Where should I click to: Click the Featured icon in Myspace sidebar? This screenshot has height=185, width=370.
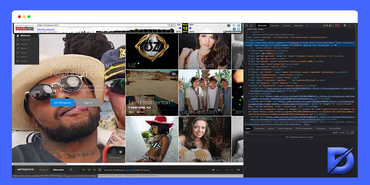point(18,40)
